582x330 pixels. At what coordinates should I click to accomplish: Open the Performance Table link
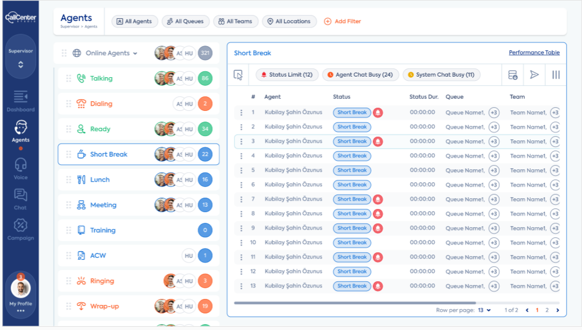tap(534, 52)
